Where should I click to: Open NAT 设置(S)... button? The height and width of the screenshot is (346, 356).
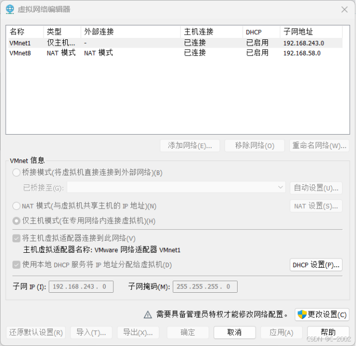click(316, 206)
